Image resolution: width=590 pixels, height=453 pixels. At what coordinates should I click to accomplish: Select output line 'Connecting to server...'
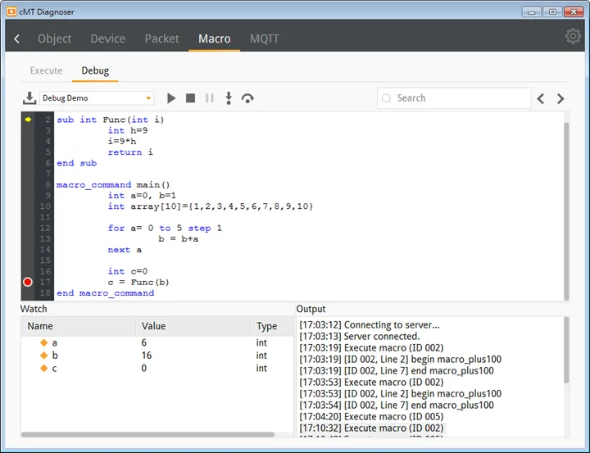pyautogui.click(x=369, y=324)
